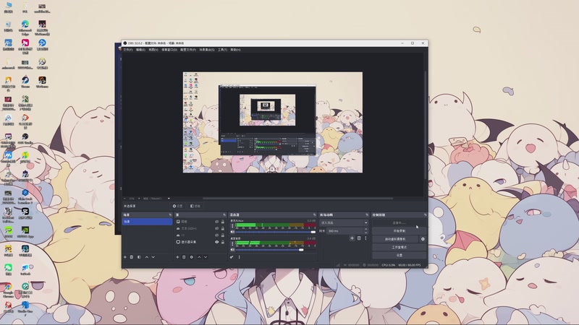Open the Tools menu
579x325 pixels.
222,50
